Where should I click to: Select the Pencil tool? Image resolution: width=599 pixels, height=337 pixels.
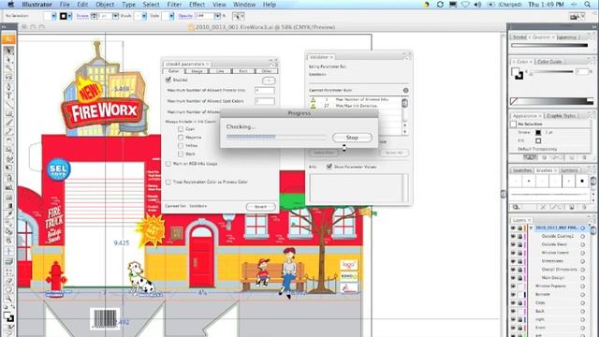tap(8, 131)
